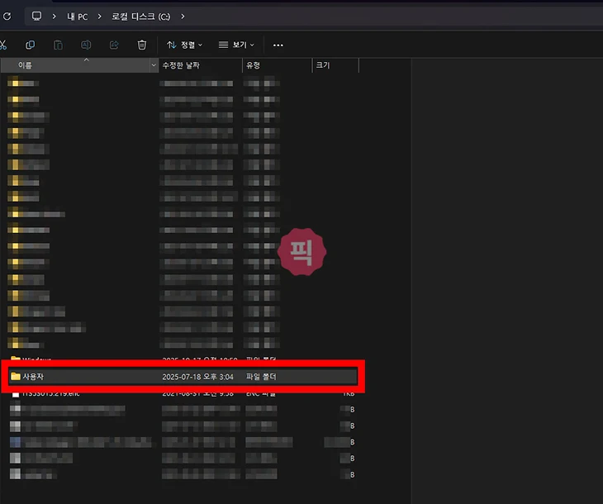Sort by 유형 column header

tap(276, 65)
